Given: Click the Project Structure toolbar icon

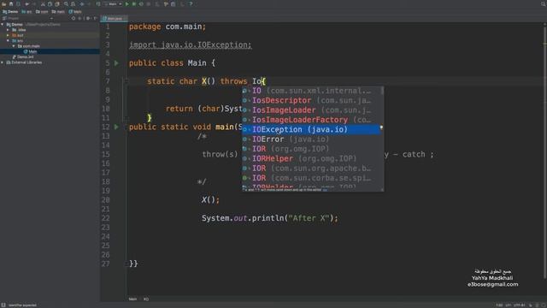Looking at the screenshot, I should point(173,3).
